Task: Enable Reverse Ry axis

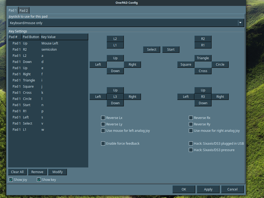Action: (x=191, y=124)
